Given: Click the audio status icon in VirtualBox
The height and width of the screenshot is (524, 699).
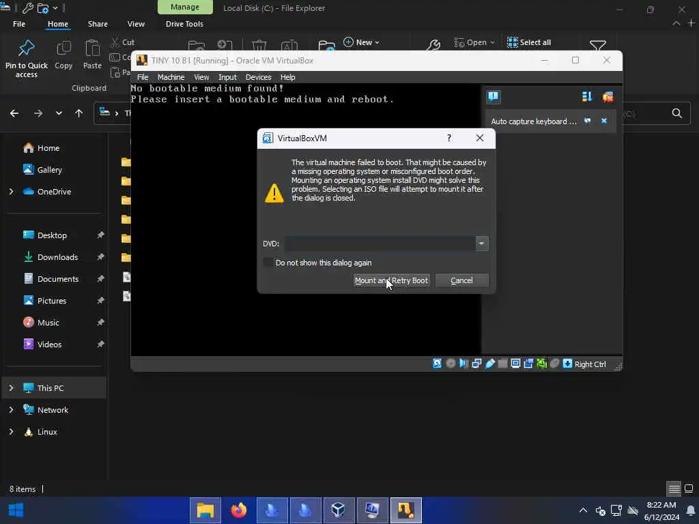Looking at the screenshot, I should (x=463, y=364).
